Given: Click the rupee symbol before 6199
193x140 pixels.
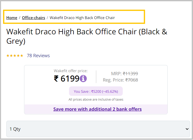Looking at the screenshot, I should click(56, 79).
